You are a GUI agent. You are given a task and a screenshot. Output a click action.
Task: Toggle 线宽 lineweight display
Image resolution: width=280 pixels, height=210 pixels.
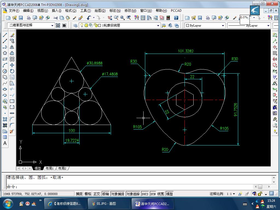(161, 194)
